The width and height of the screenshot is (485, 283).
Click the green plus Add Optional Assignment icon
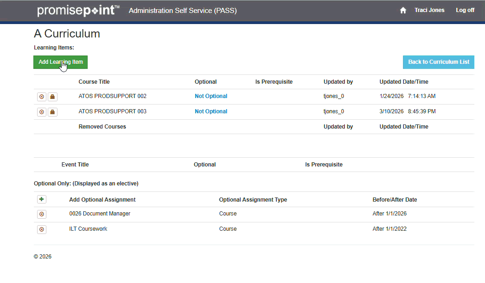pyautogui.click(x=42, y=199)
